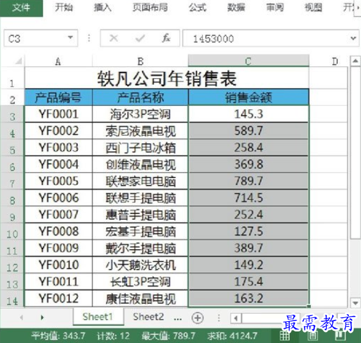Click the title cell 轶凡公司年销售表
The image size is (361, 343).
point(166,78)
